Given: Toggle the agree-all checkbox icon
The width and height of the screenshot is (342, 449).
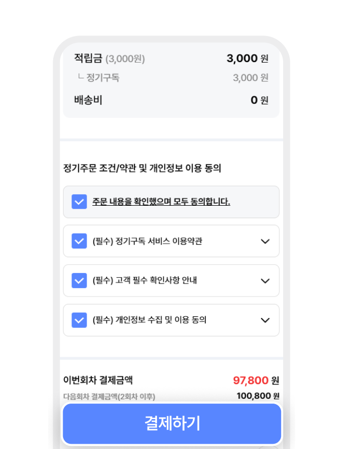Looking at the screenshot, I should [x=79, y=202].
